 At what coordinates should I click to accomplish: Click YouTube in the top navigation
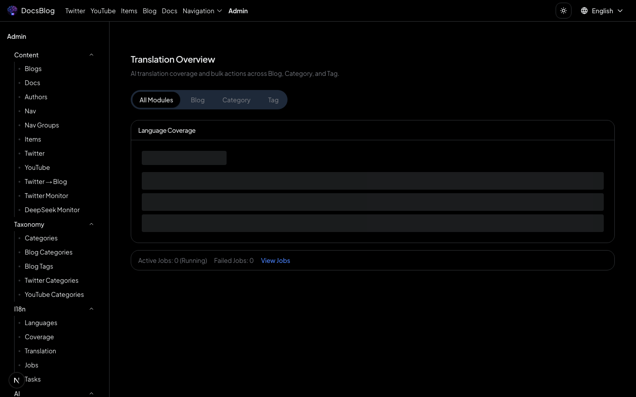(x=103, y=11)
